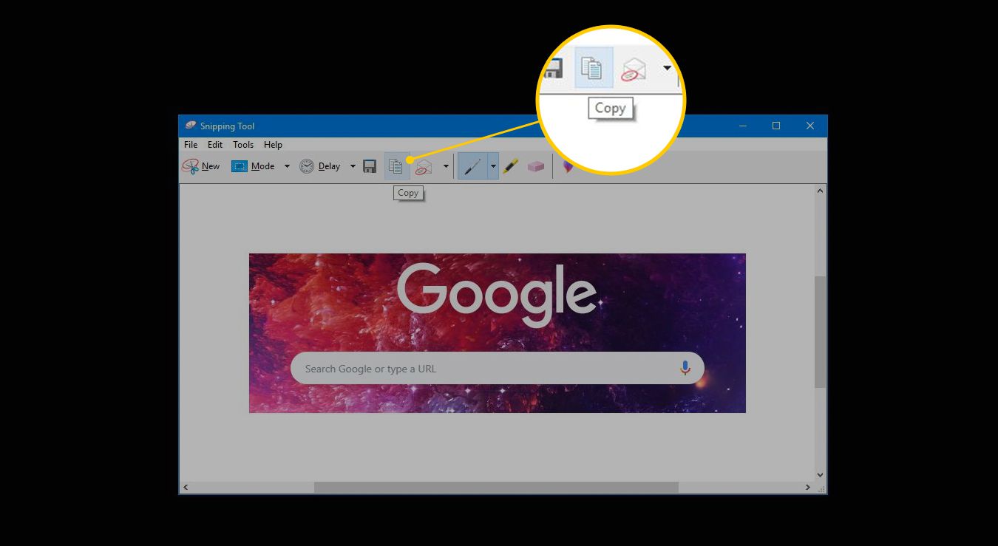Open the Pen options dropdown arrow
This screenshot has width=998, height=546.
[x=493, y=166]
